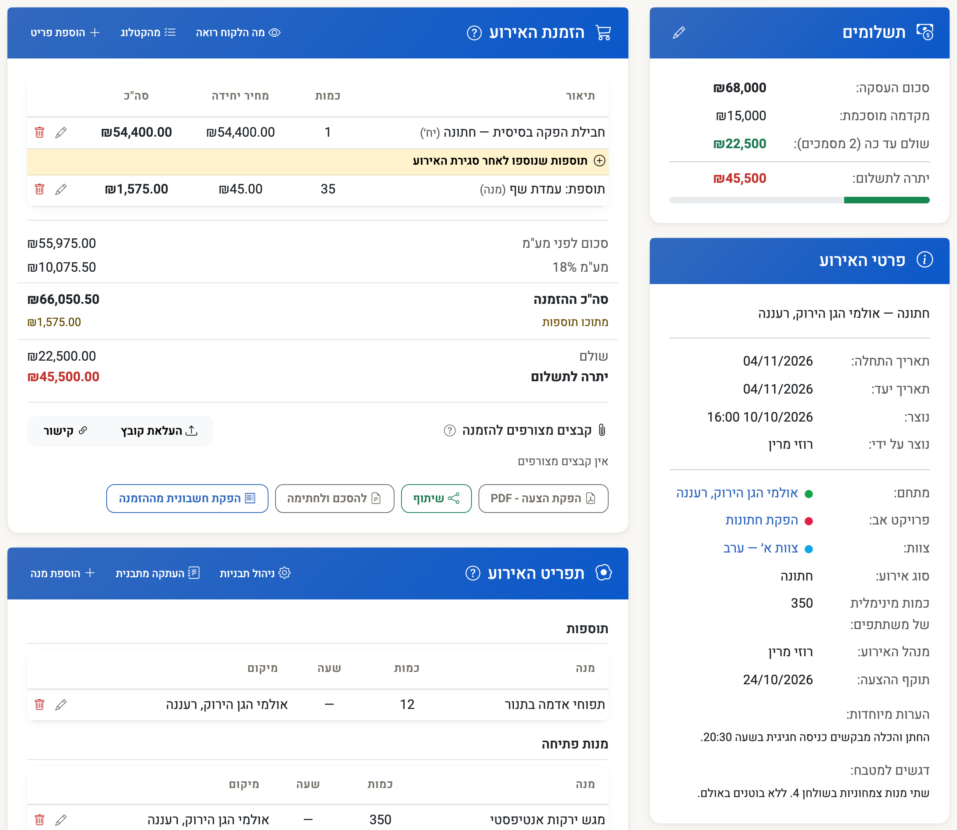Click help icon beside תפריט האירוע

[472, 574]
